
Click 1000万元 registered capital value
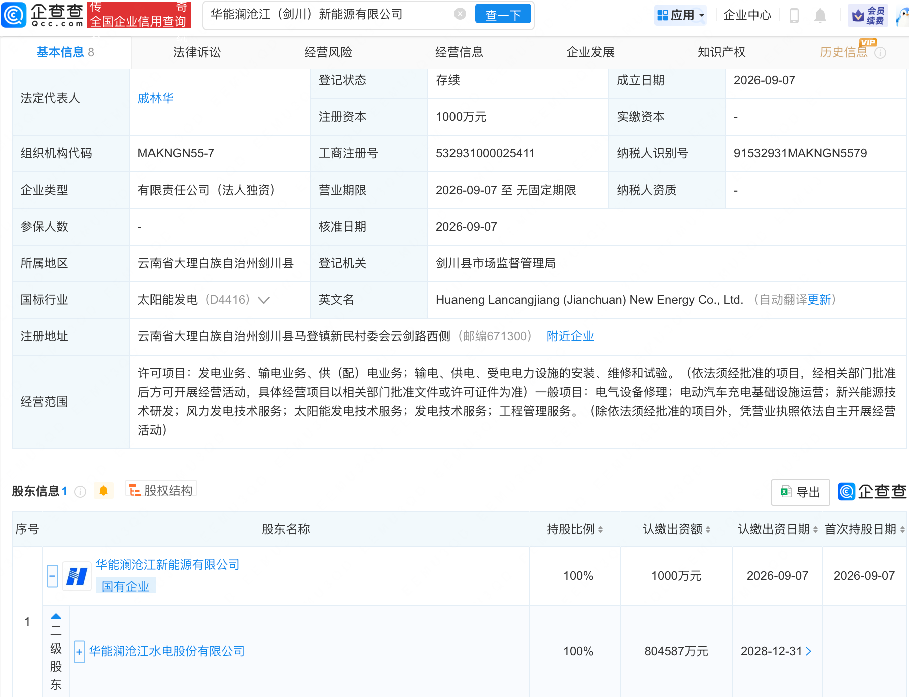click(x=461, y=117)
